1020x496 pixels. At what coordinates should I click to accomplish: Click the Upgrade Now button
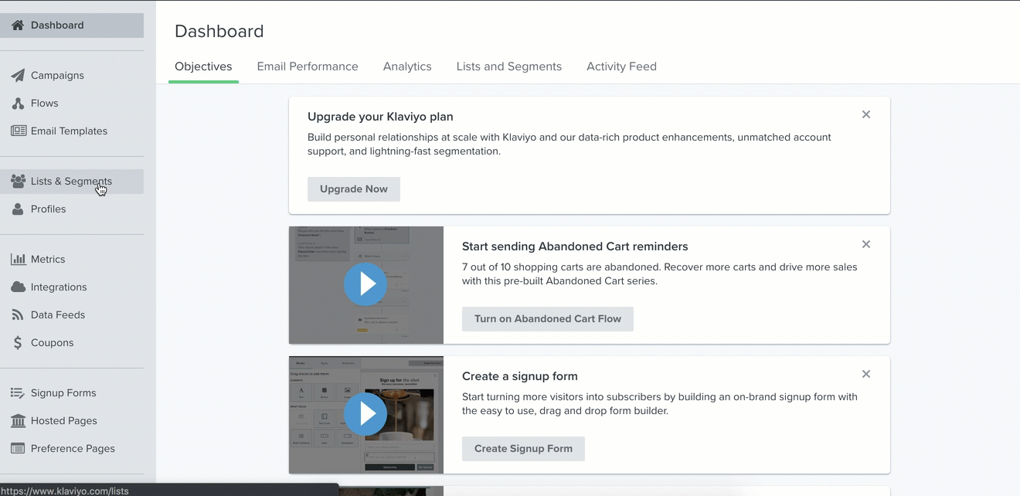coord(354,189)
